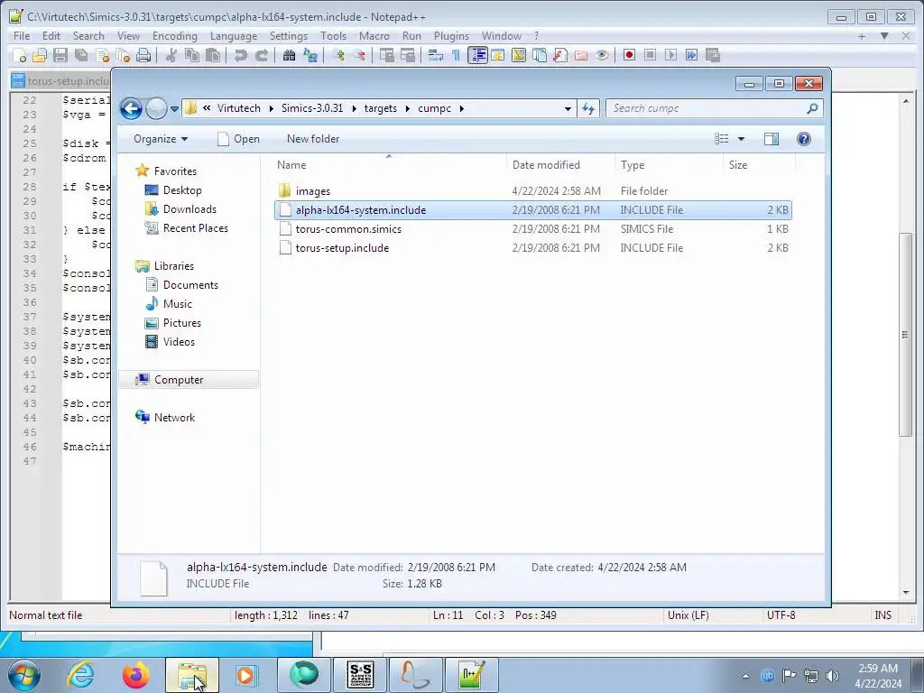
Task: Click the Search cumpc input field
Action: click(714, 108)
